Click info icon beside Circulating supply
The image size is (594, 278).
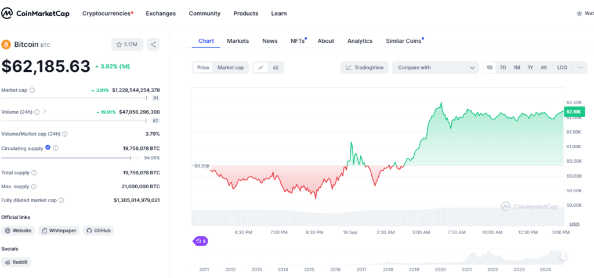55,148
